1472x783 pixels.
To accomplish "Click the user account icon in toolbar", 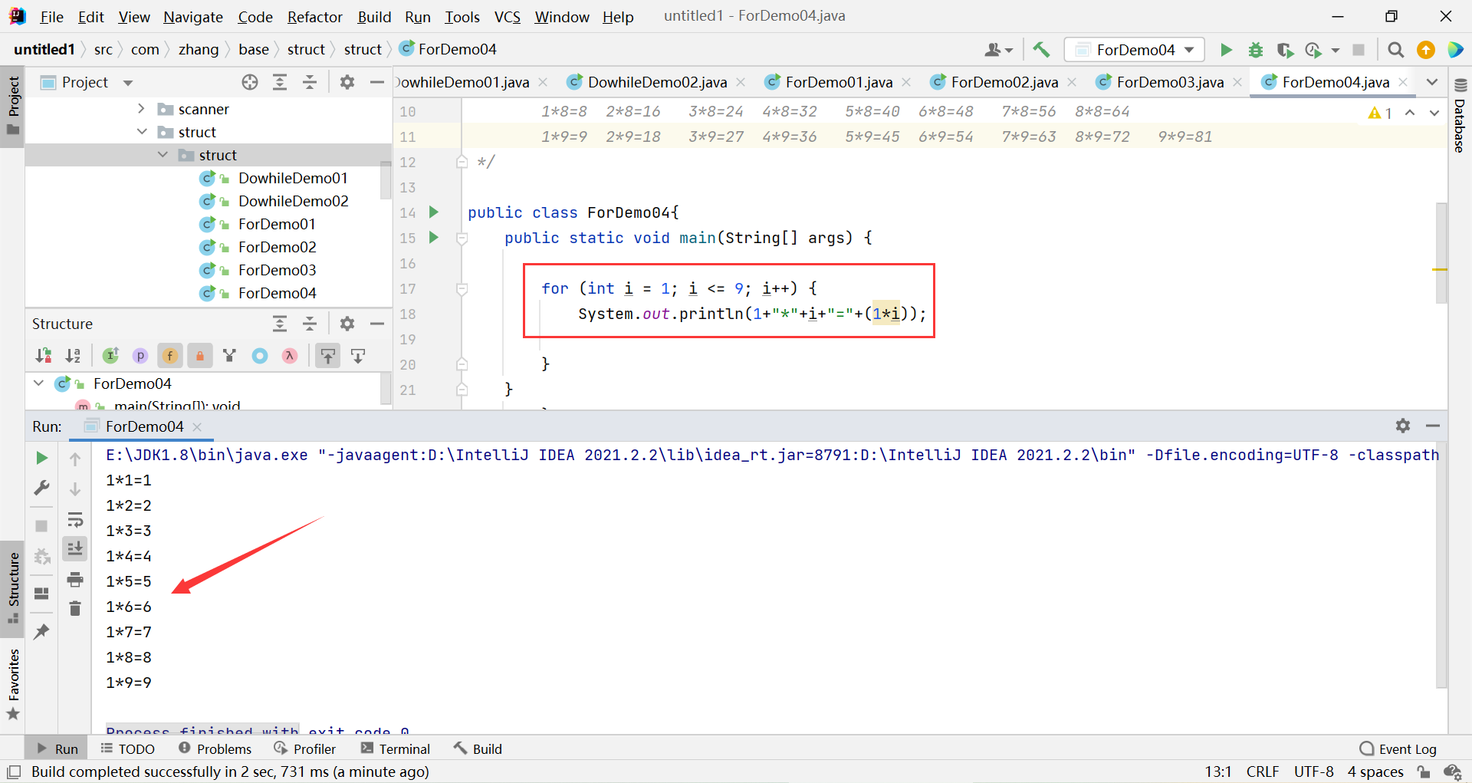I will pos(998,50).
